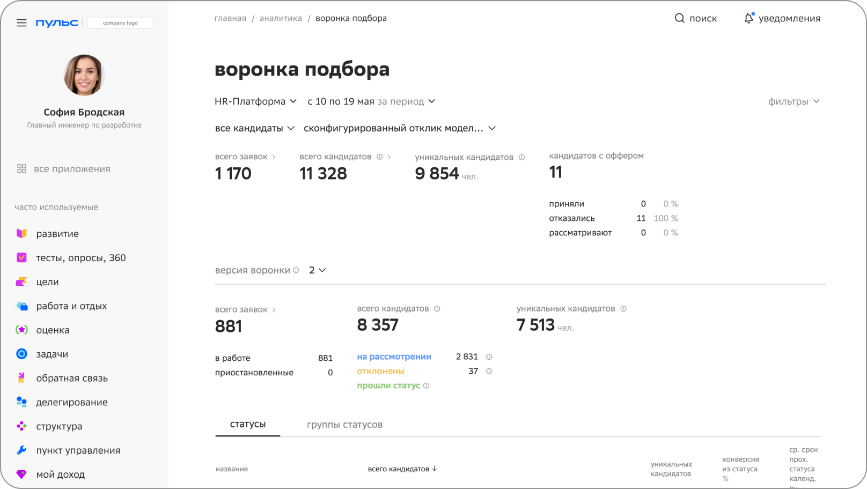Viewport: 867px width, 489px height.
Task: Click the пункт управления wrench icon
Action: coord(21,450)
